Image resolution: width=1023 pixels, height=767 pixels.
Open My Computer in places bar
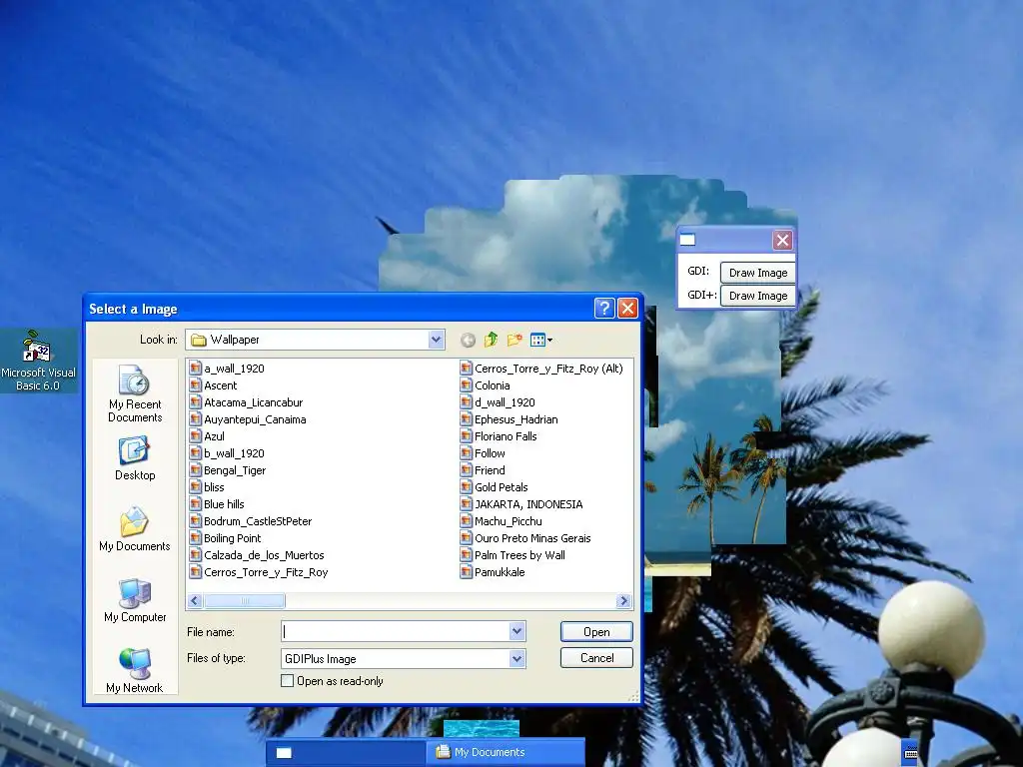135,600
